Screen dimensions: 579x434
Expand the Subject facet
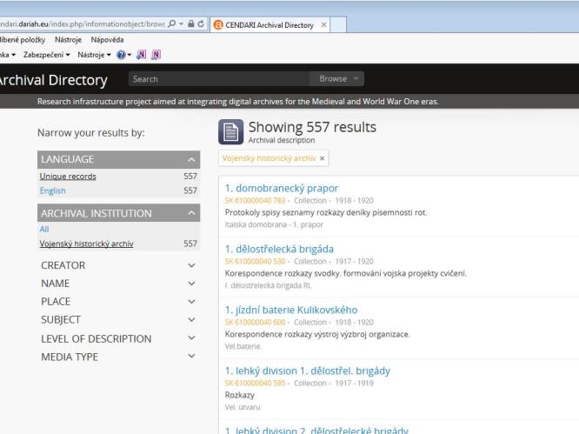click(191, 320)
